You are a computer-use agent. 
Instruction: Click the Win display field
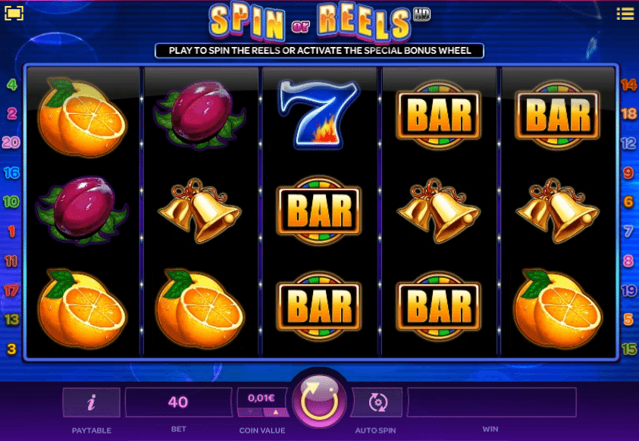pos(491,402)
